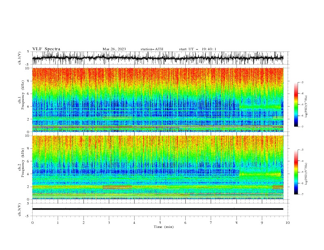Click the "-7" tick on ch.1 color bar
This screenshot has height=250, width=324.
tap(302, 127)
